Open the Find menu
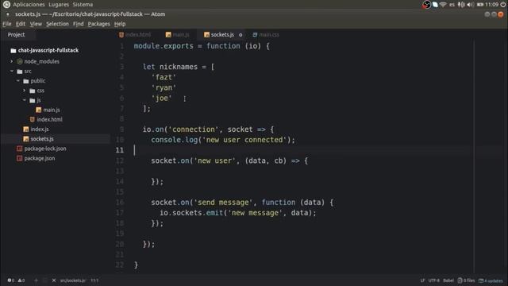This screenshot has width=508, height=286. point(78,24)
